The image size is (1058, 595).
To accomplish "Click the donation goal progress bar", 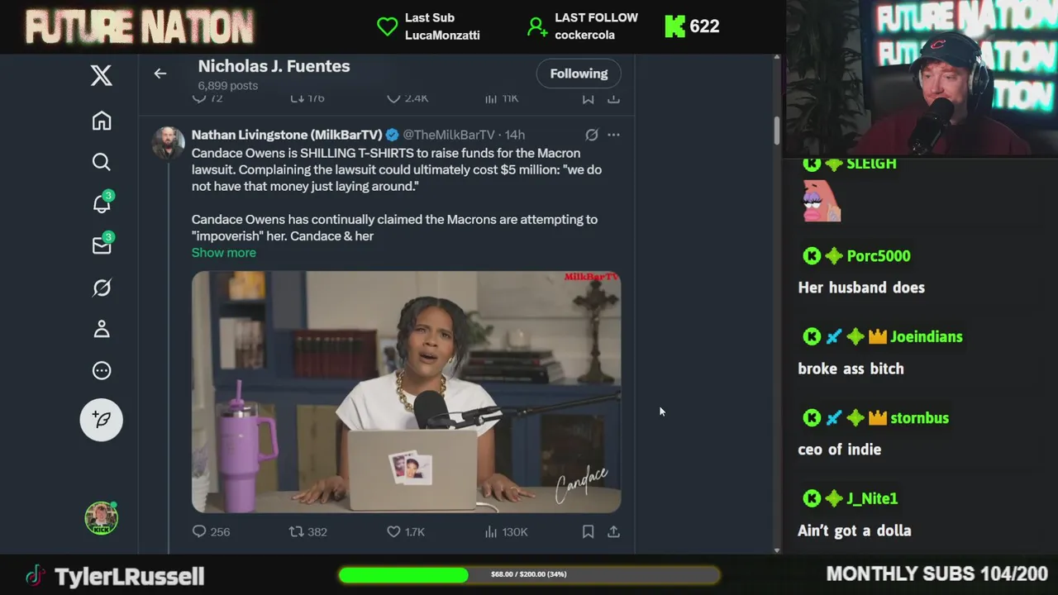I will [x=529, y=574].
